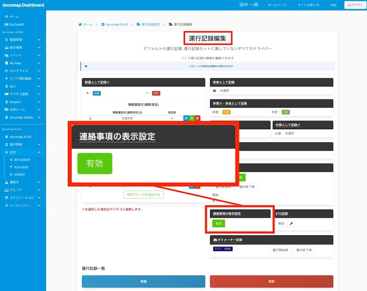Click the drag-sort arrow icon on 洗濯洗剤 row

90,118
